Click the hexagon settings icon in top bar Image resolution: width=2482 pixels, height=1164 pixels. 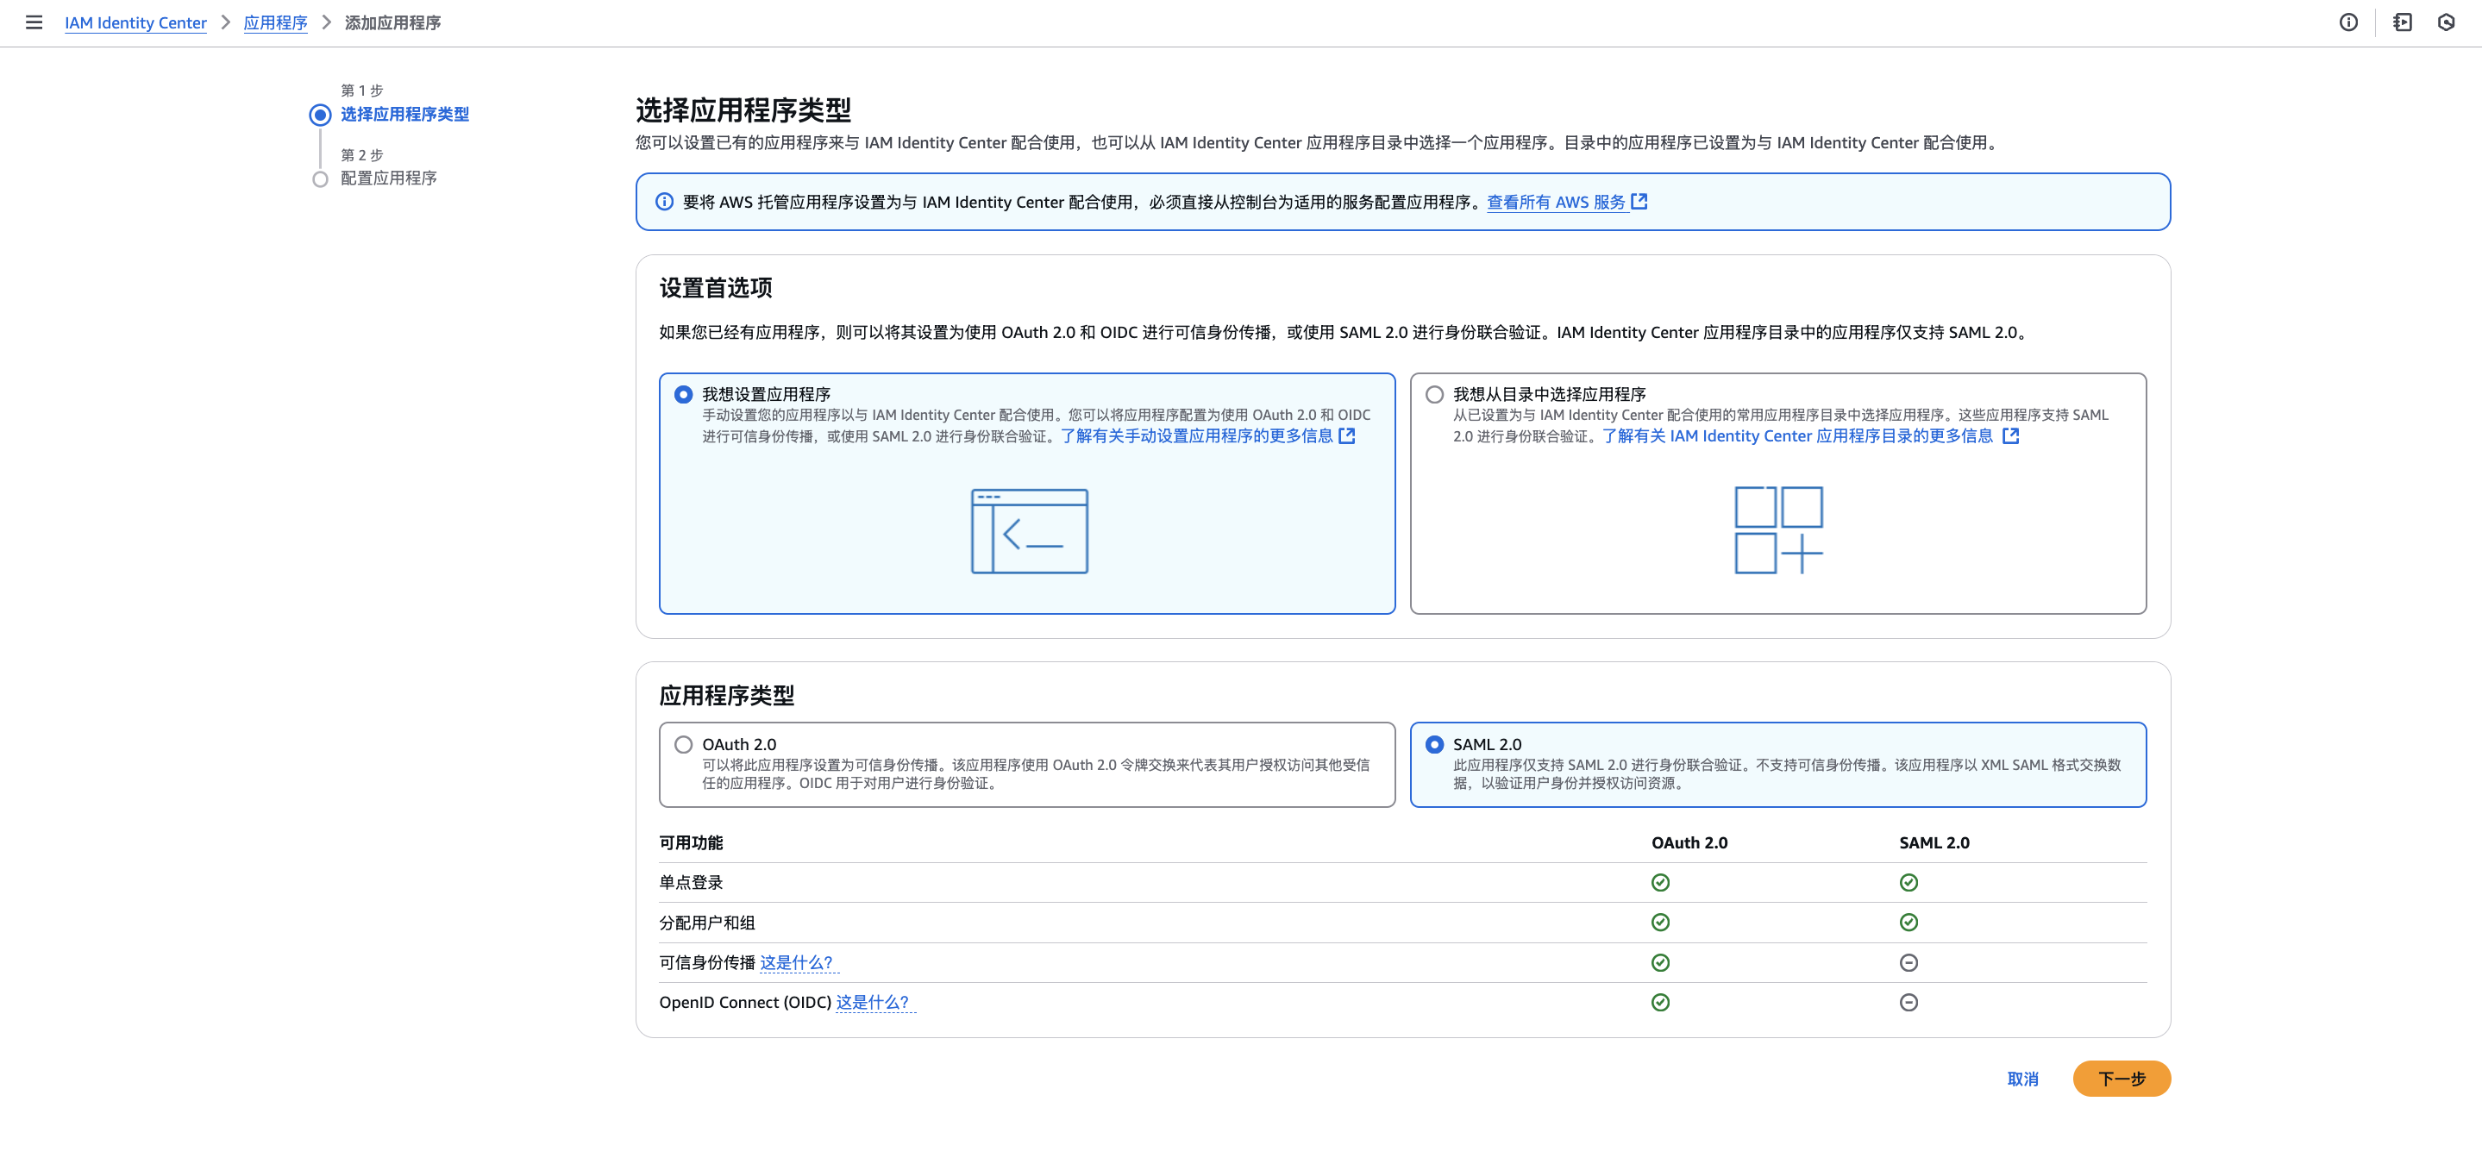pos(2447,22)
